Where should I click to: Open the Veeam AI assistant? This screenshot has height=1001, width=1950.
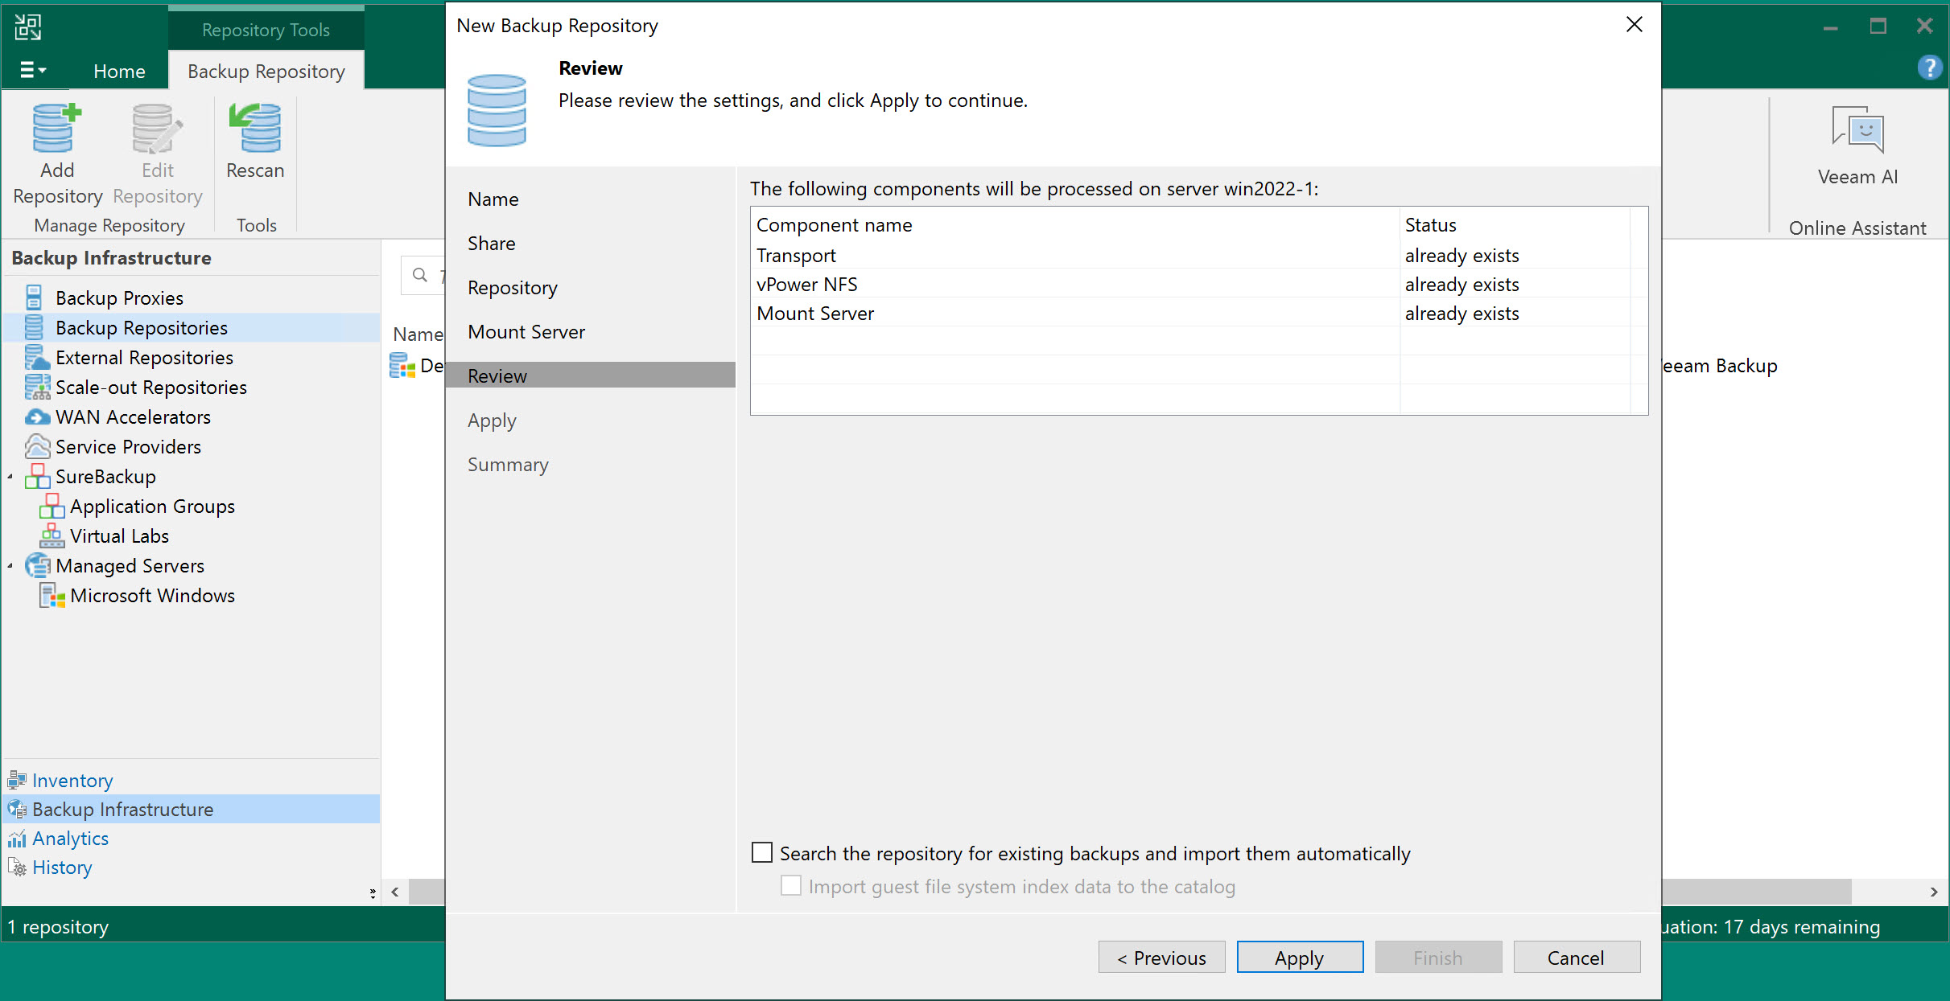pyautogui.click(x=1857, y=131)
